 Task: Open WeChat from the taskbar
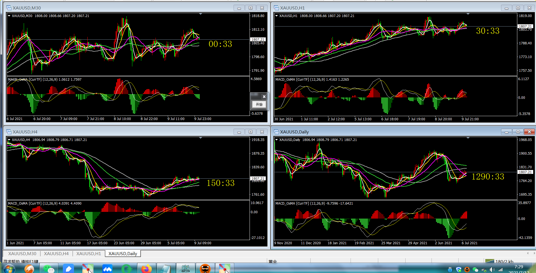pyautogui.click(x=49, y=269)
